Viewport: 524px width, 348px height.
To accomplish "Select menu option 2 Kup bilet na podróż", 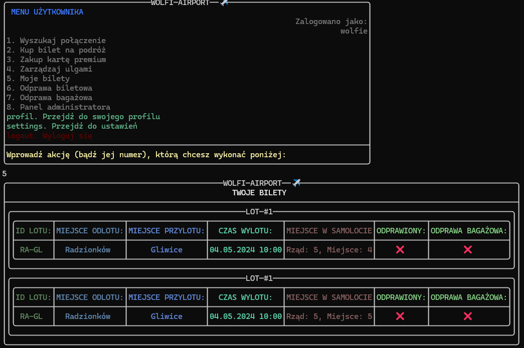I will (56, 50).
